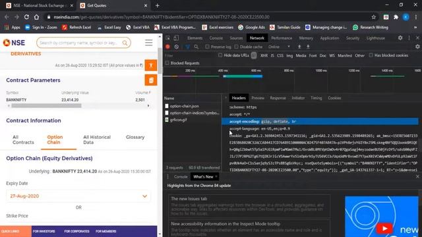This screenshot has height=237, width=422.
Task: Toggle the network filter funnel icon
Action: click(187, 47)
